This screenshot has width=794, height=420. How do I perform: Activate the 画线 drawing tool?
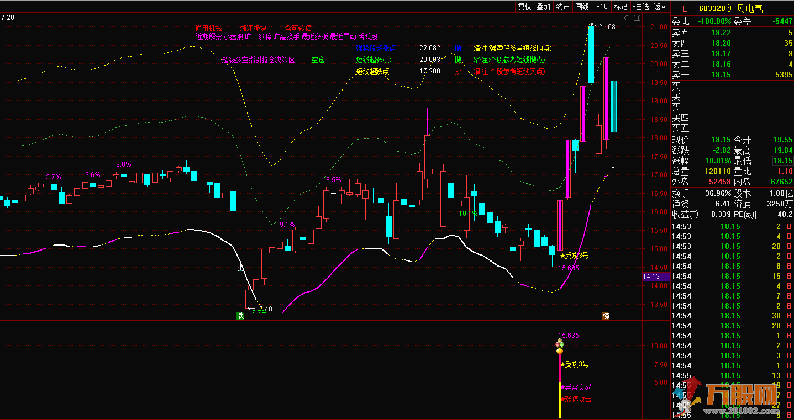tap(582, 7)
